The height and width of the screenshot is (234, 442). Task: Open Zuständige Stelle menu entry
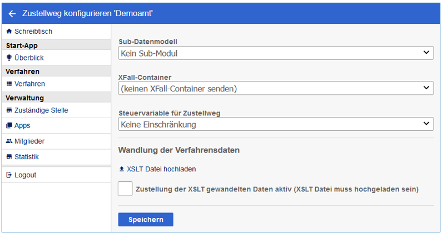(x=41, y=110)
